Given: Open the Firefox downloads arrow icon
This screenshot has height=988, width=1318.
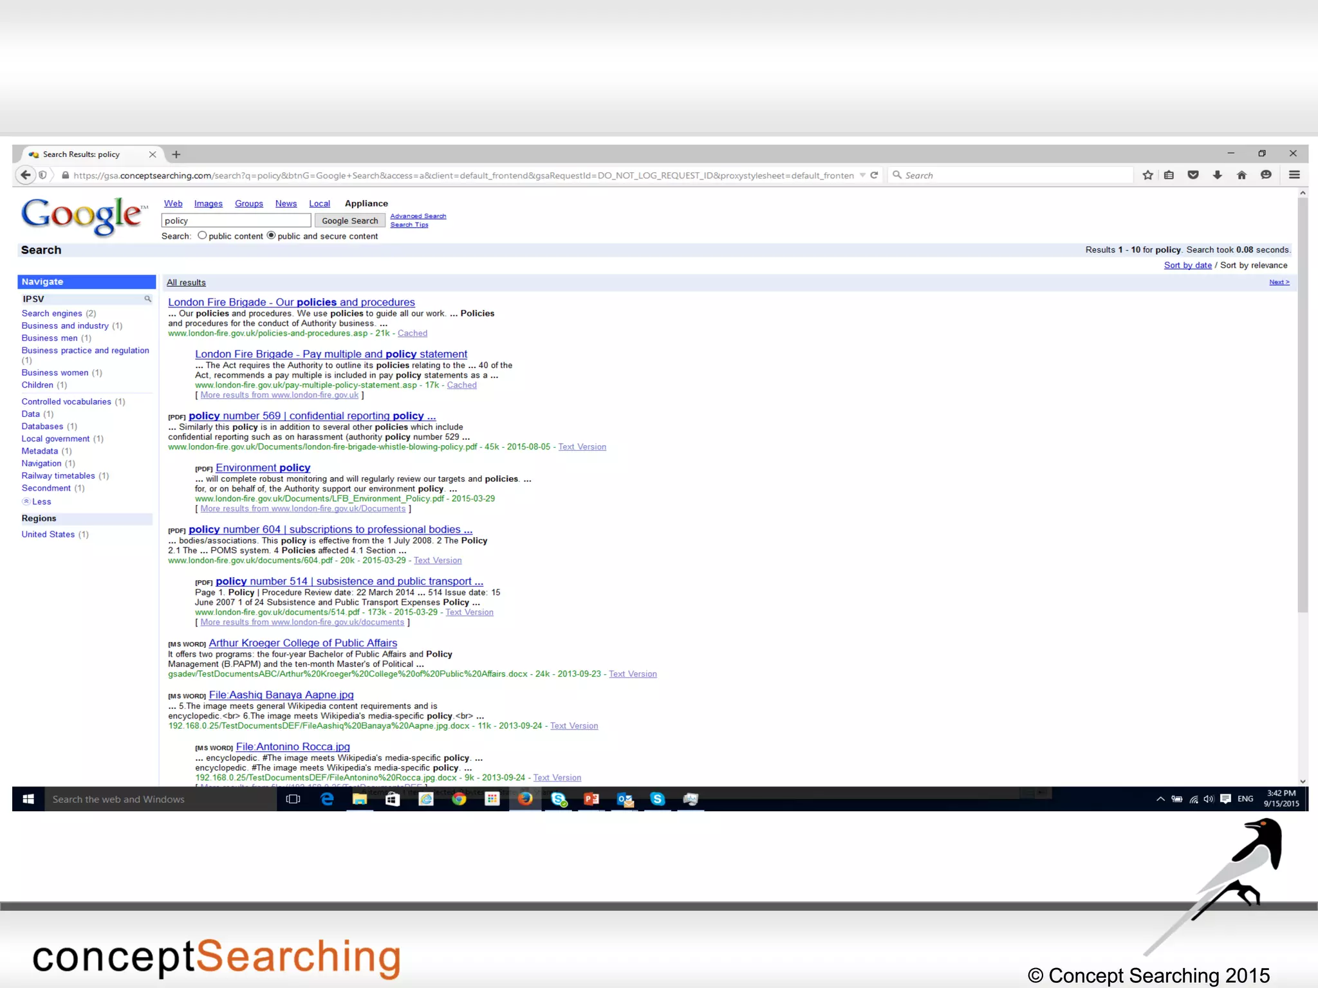Looking at the screenshot, I should click(1217, 175).
